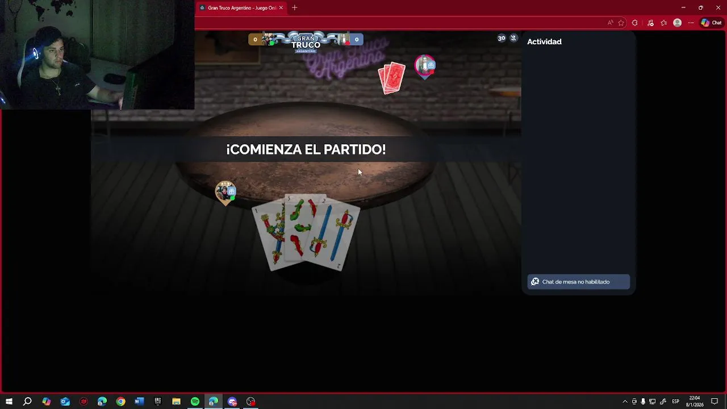Play the 1 of swords card
The width and height of the screenshot is (727, 409).
(268, 239)
